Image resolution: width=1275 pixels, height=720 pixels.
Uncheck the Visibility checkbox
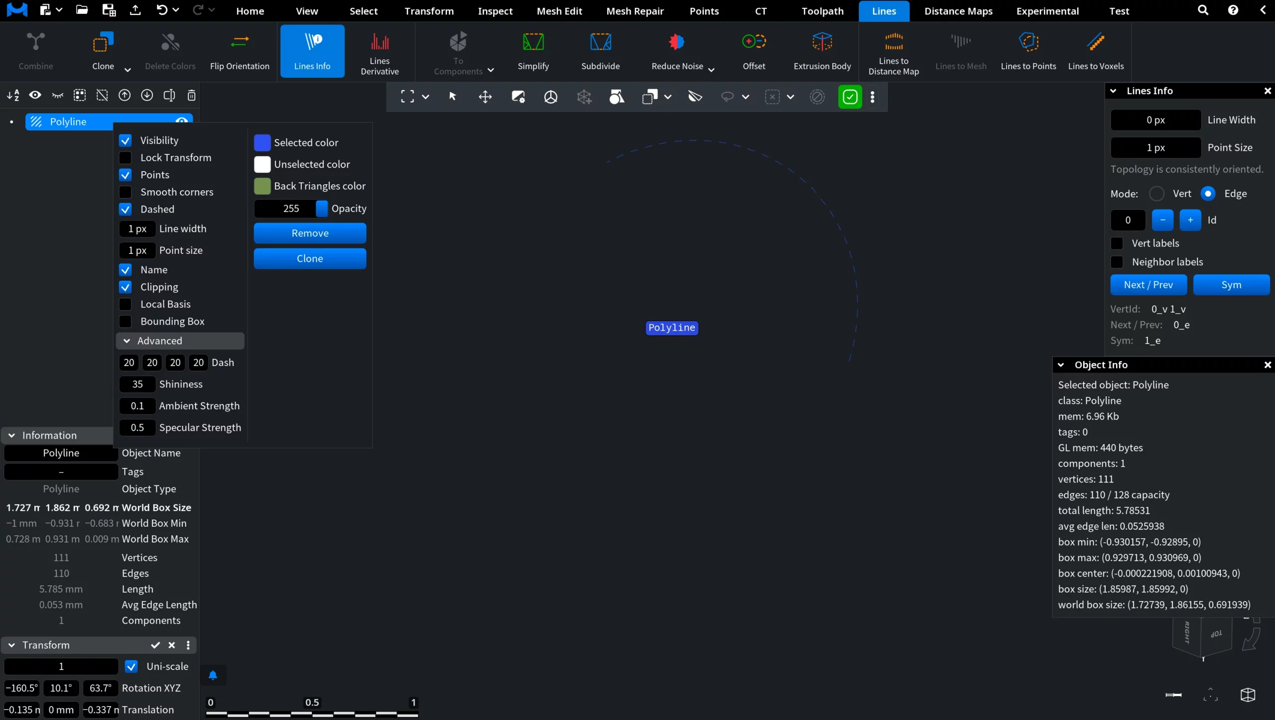[126, 141]
